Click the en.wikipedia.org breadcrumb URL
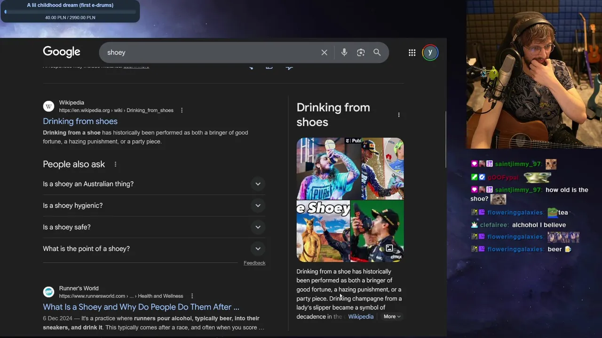This screenshot has width=602, height=338. pyautogui.click(x=116, y=110)
